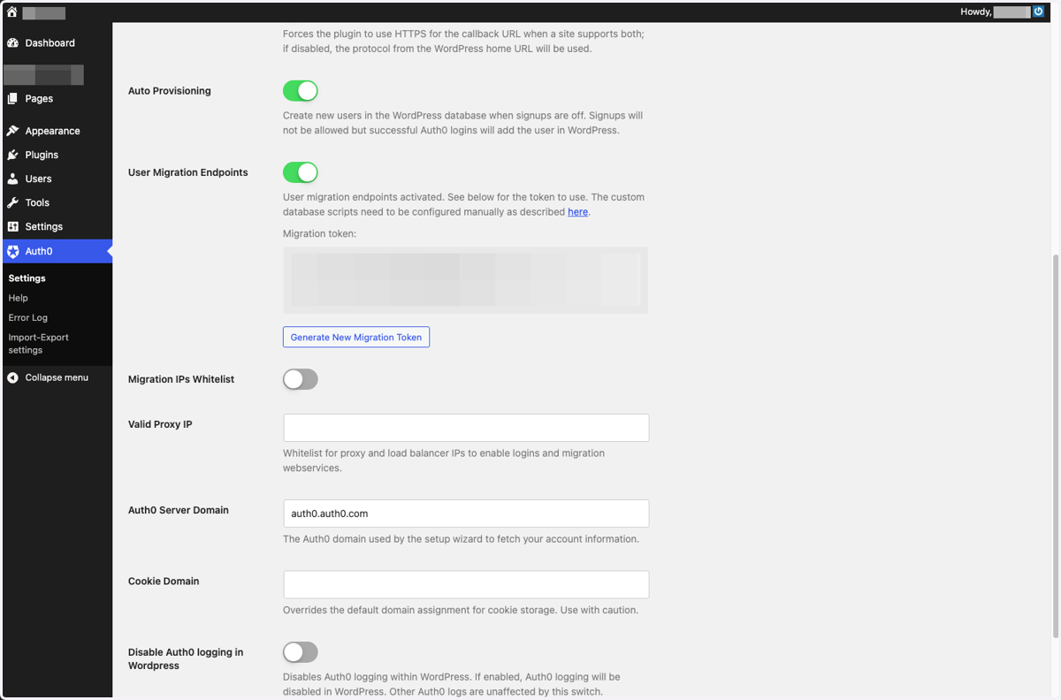Open Auth0 Settings submenu entry
The image size is (1061, 700).
(27, 278)
